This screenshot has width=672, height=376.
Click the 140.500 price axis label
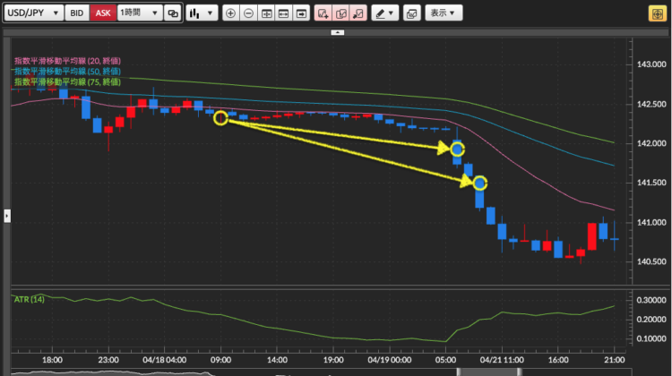click(651, 261)
